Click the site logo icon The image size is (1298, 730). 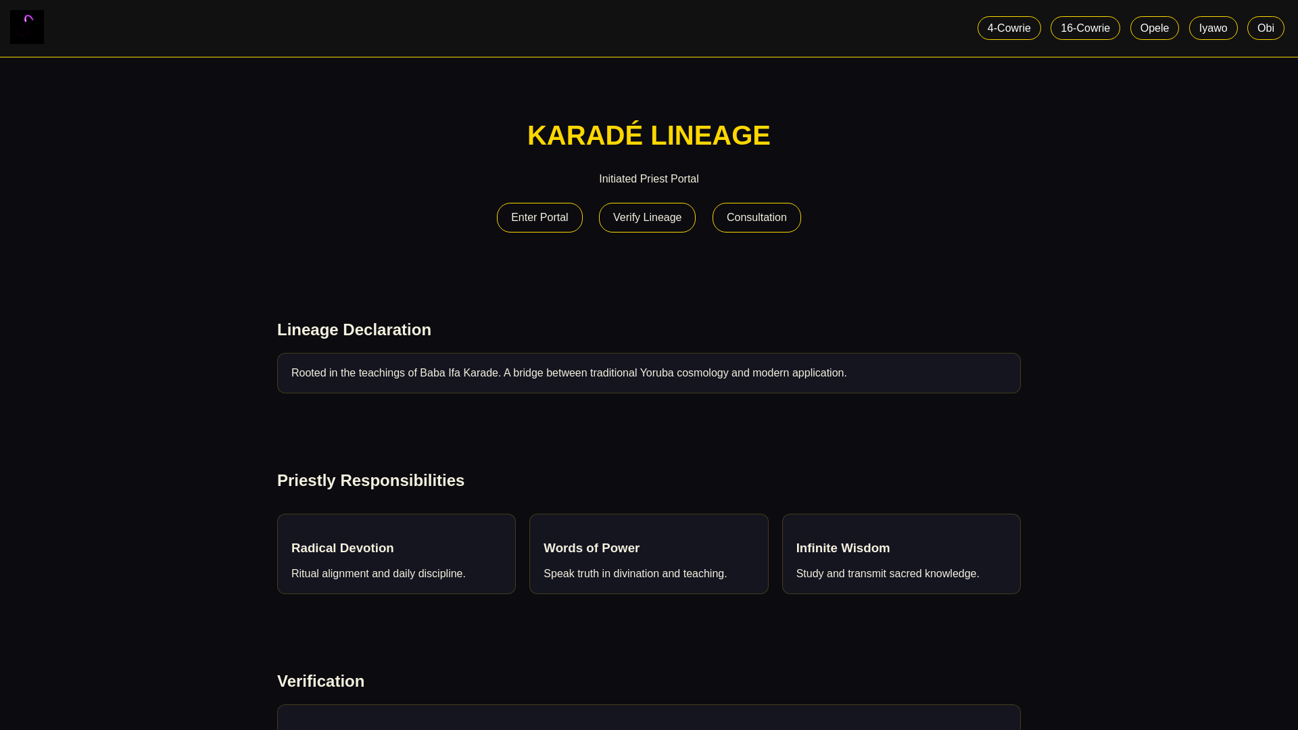[x=27, y=27]
